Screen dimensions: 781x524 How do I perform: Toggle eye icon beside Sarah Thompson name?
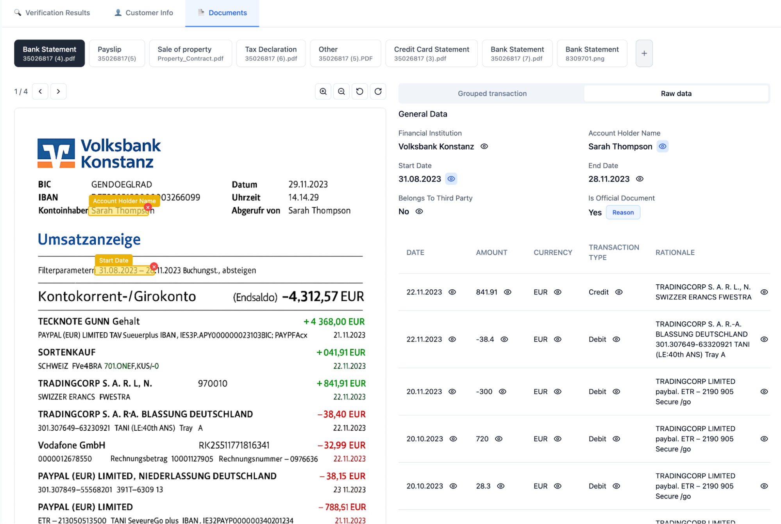[x=662, y=146]
